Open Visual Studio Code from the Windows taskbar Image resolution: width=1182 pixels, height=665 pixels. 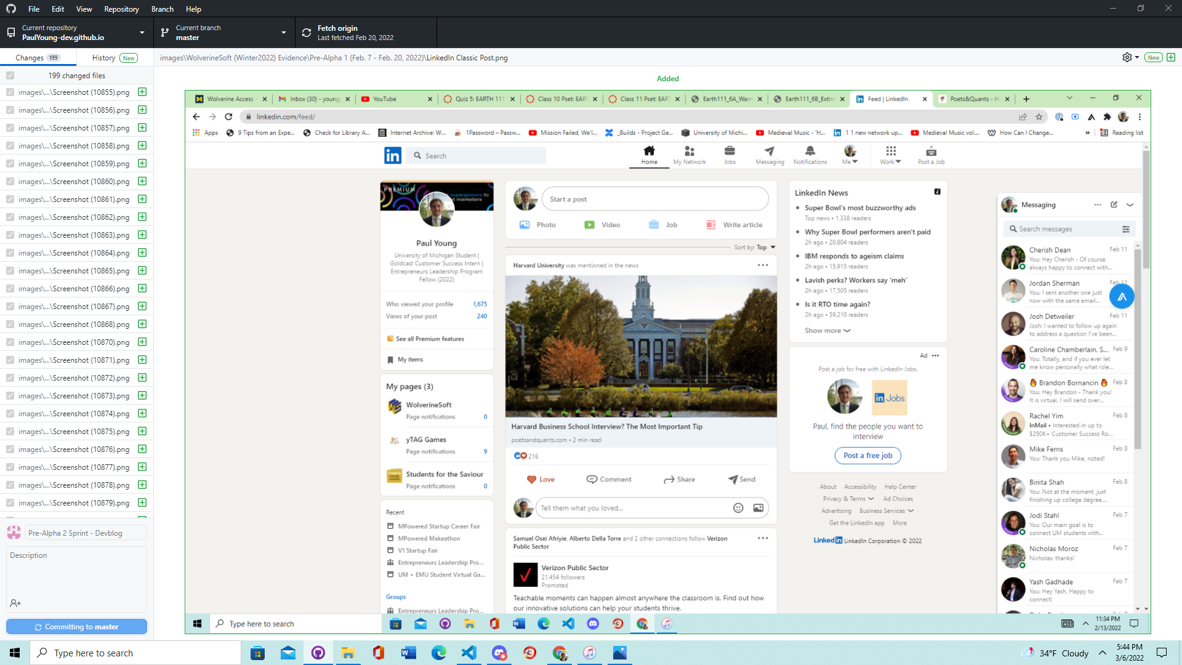[469, 653]
